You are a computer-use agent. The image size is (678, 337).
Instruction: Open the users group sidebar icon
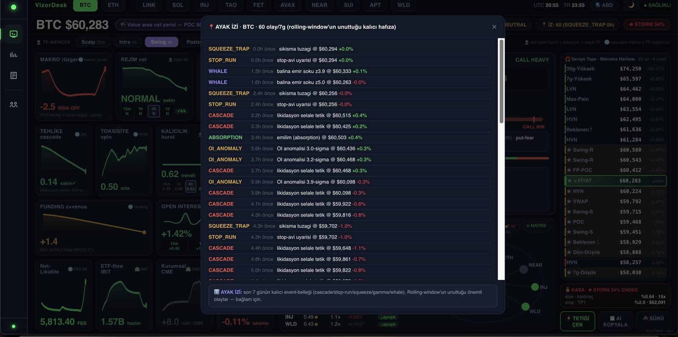[14, 104]
